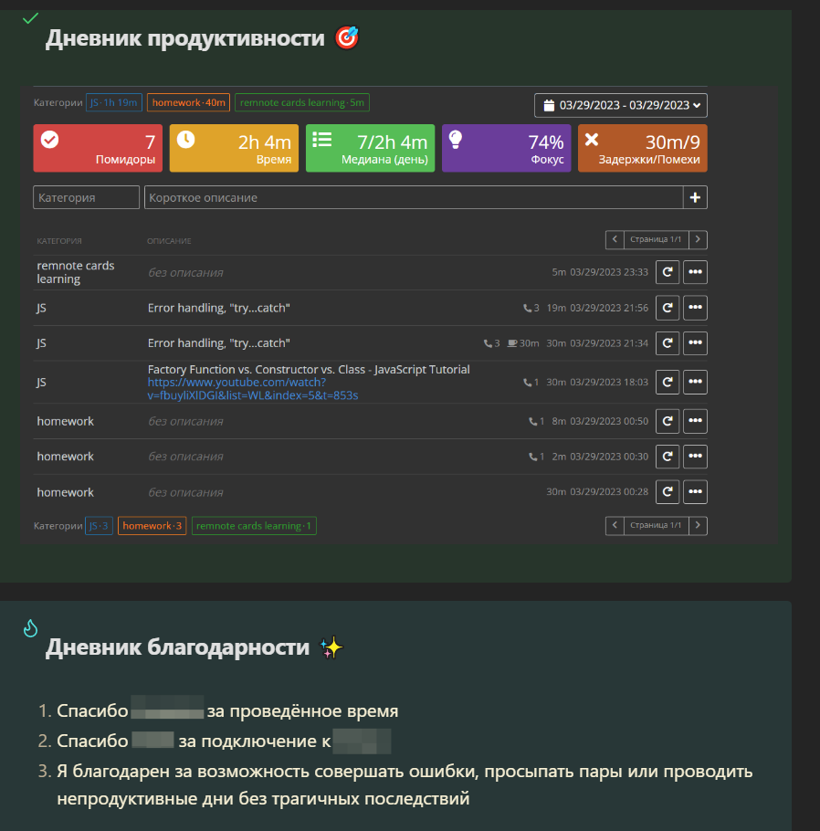Screen dimensions: 820x831
Task: Click the purple Фокус 74% card
Action: click(506, 148)
